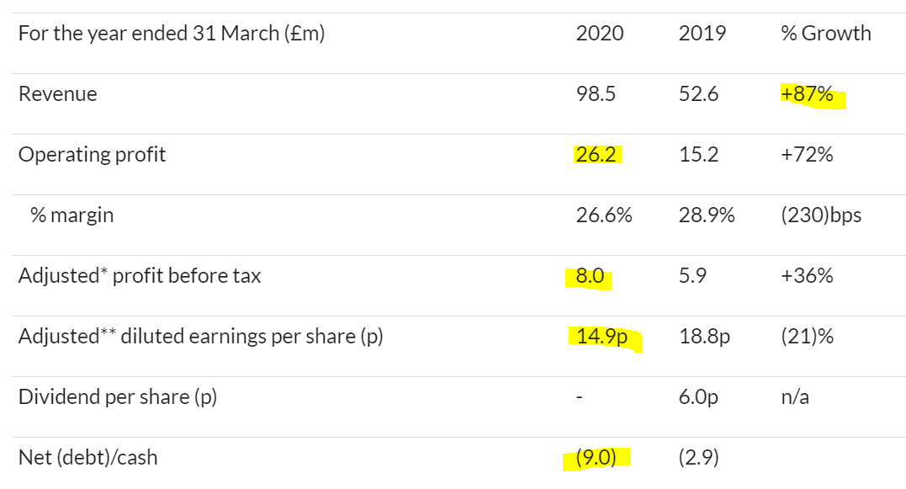This screenshot has width=906, height=489.
Task: Click the Revenue row label
Action: point(58,93)
